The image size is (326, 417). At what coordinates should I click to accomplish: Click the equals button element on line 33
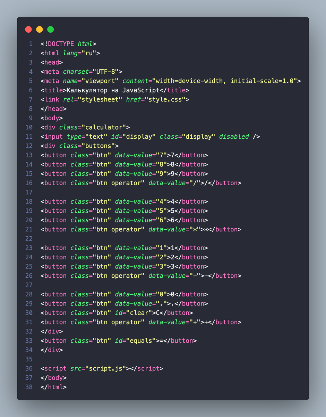[120, 341]
